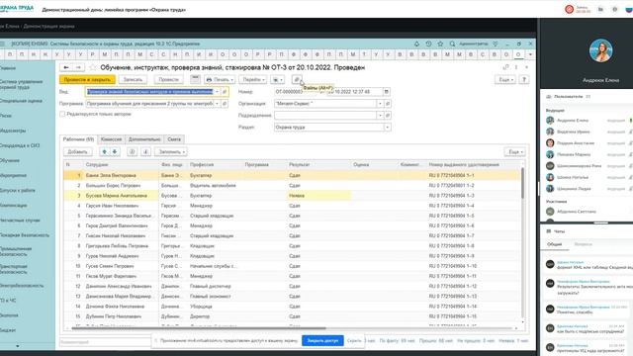633x356 pixels.
Task: Click the Записать button
Action: pos(133,79)
